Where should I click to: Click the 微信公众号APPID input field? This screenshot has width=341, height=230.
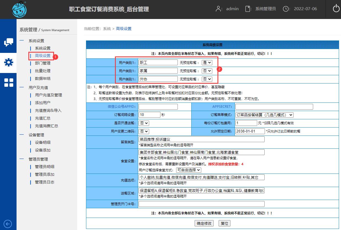(158, 107)
